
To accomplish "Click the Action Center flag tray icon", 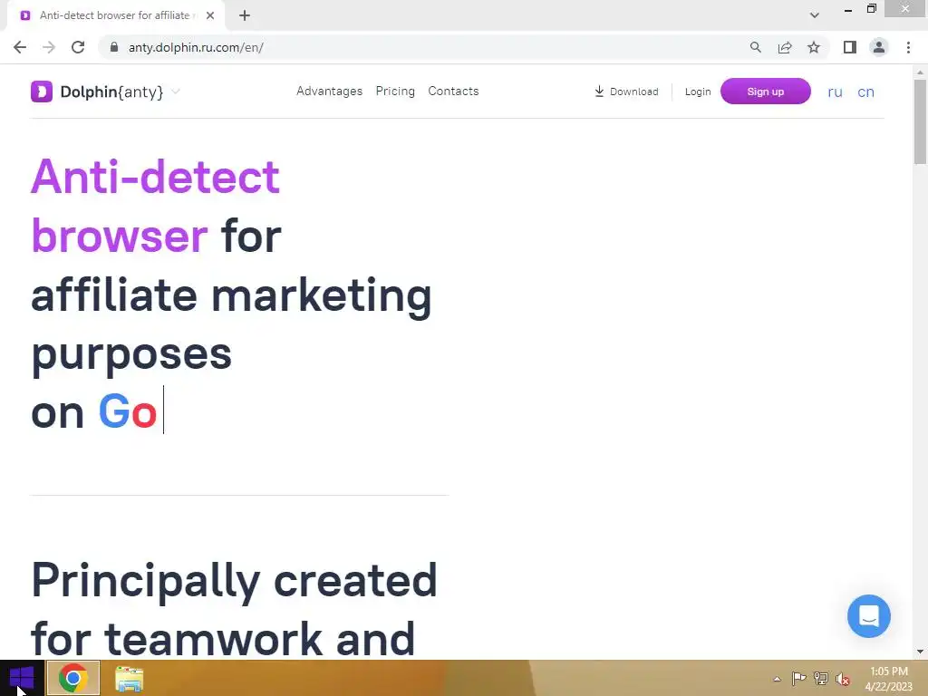I will (x=798, y=678).
